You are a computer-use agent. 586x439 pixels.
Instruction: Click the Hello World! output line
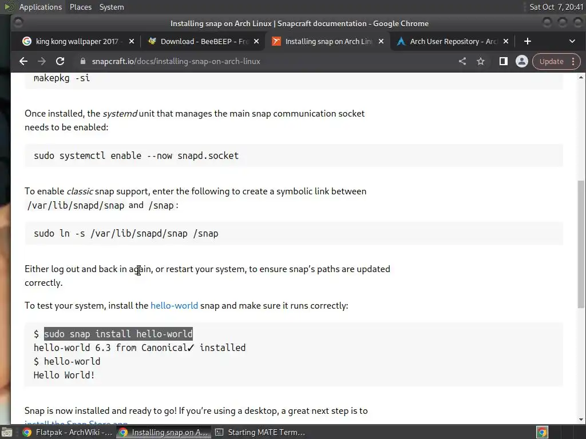click(x=64, y=375)
